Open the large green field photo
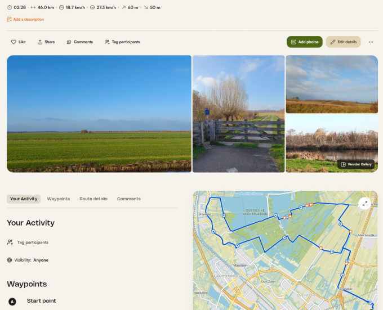 pos(99,114)
